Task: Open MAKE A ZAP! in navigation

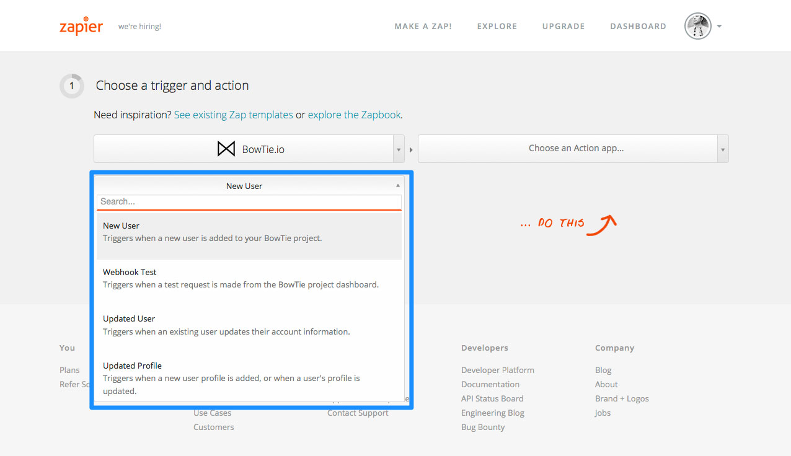Action: pyautogui.click(x=423, y=27)
